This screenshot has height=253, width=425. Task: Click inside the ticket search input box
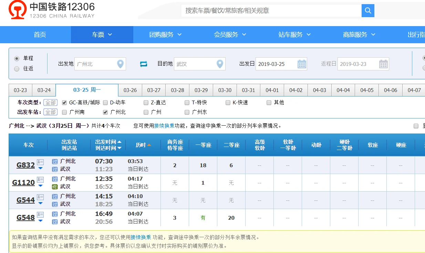(269, 11)
